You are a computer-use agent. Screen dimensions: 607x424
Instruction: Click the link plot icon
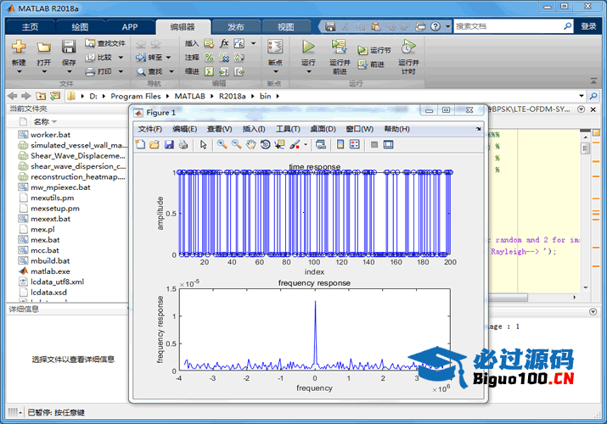point(321,144)
